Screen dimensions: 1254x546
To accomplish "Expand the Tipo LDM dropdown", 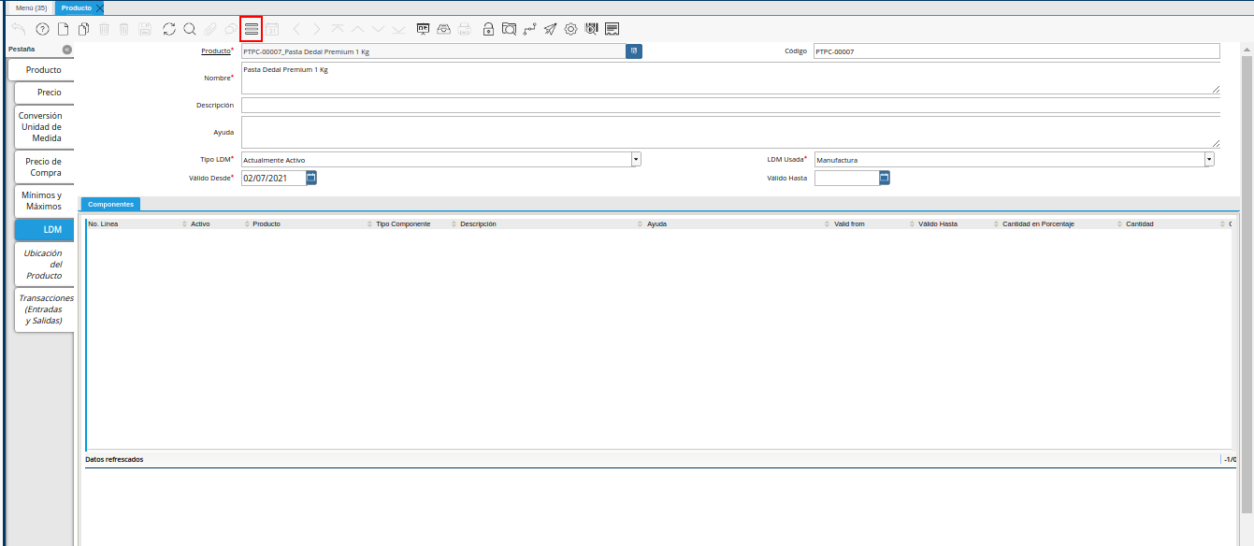I will (x=636, y=160).
